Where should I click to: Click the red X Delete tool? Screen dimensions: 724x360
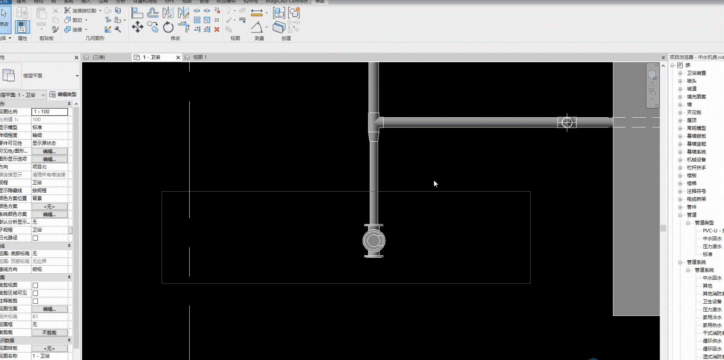(217, 29)
